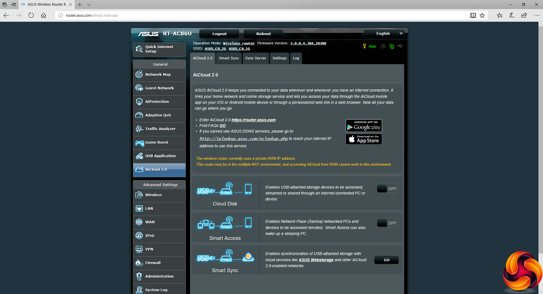
Task: Go back with the browser back arrow
Action: 6,15
